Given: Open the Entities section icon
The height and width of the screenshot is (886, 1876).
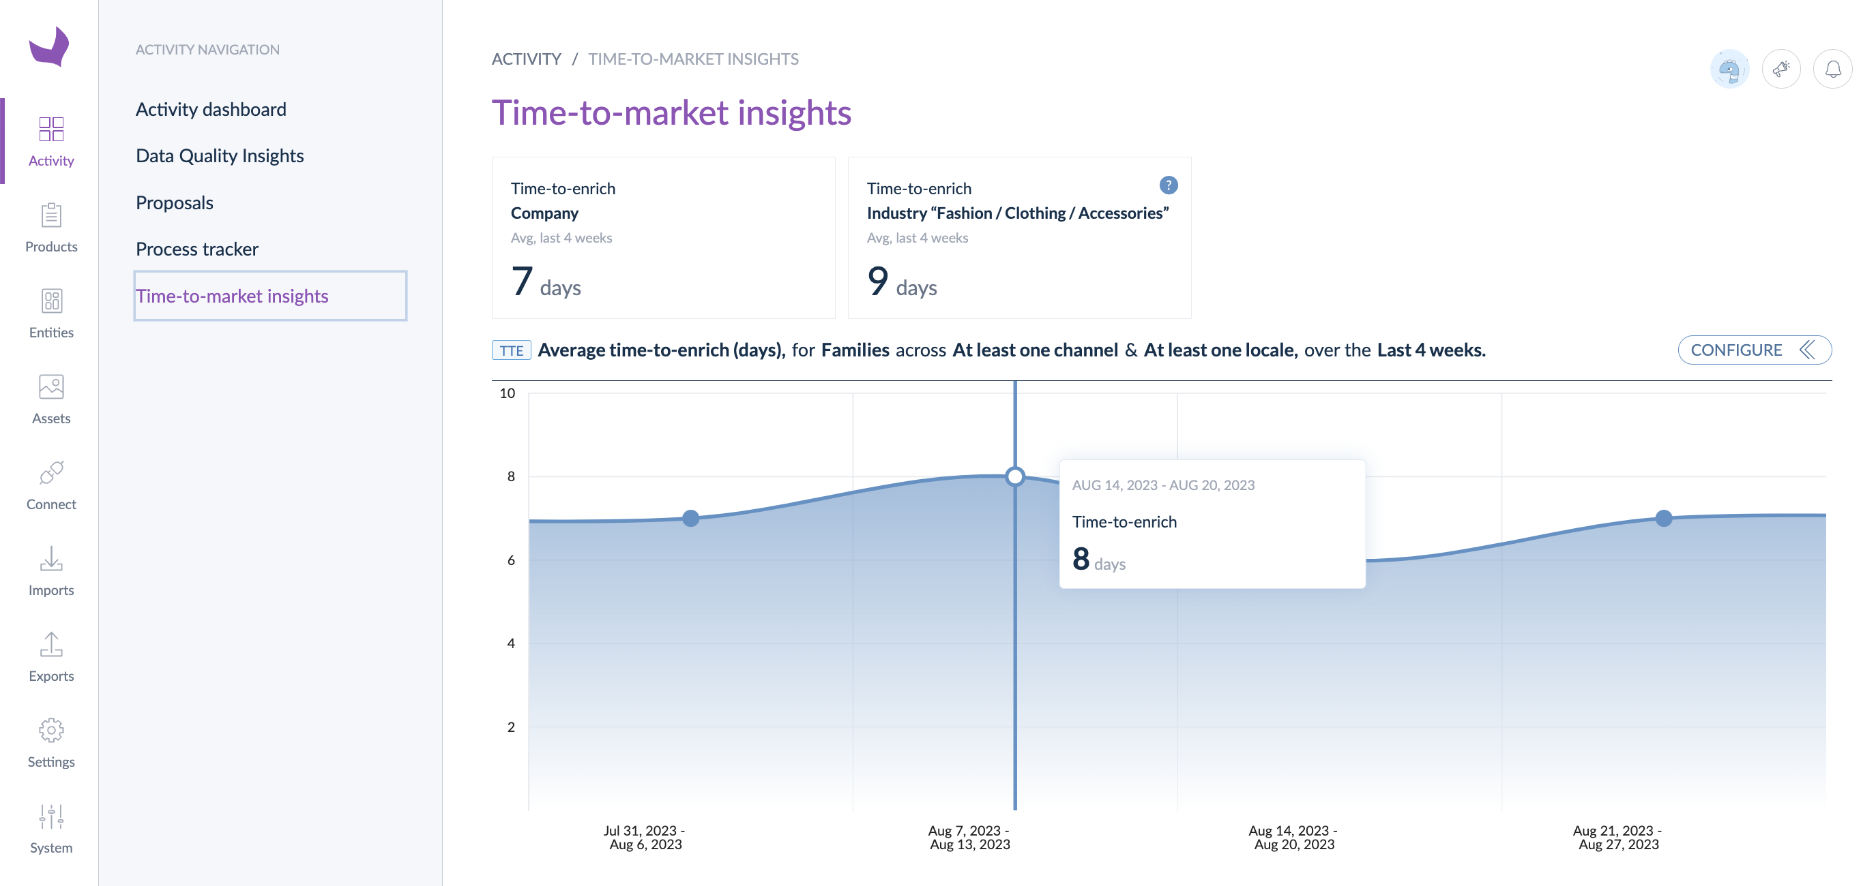Looking at the screenshot, I should (x=51, y=301).
